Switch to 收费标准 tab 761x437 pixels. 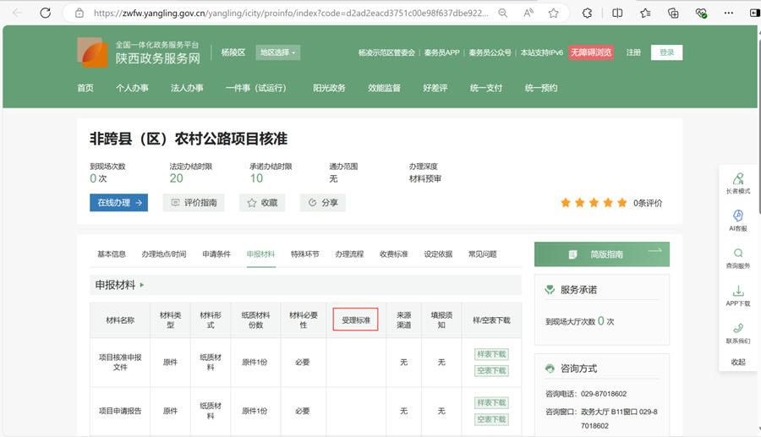[393, 254]
